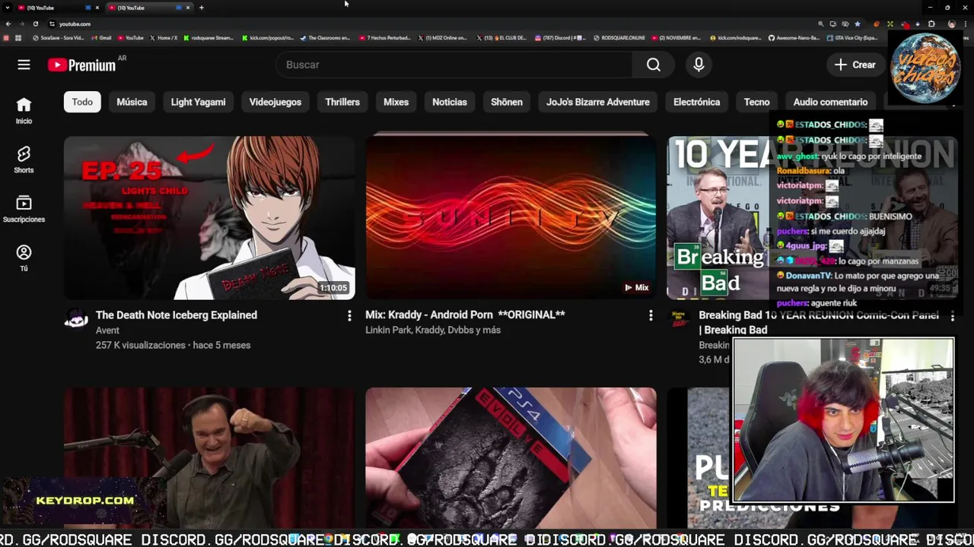Click the YouTube Premium logo
The width and height of the screenshot is (974, 547).
tap(82, 65)
